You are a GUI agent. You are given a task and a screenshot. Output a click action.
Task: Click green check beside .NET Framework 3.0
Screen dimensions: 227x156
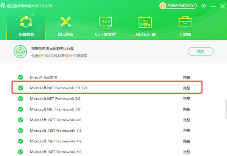click(x=20, y=109)
